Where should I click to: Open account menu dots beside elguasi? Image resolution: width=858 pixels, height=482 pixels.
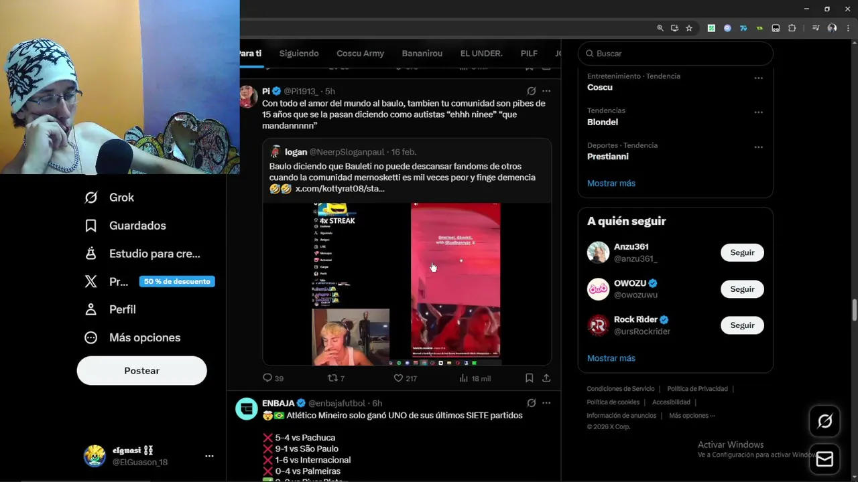click(209, 456)
